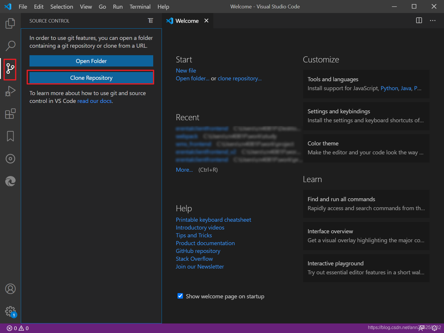Open the Extensions view icon
The image size is (444, 333).
click(10, 114)
